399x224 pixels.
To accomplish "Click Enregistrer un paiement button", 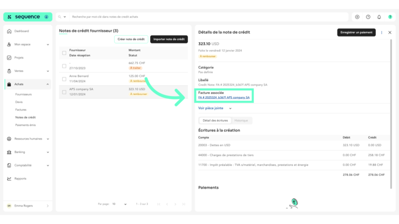I will [356, 32].
